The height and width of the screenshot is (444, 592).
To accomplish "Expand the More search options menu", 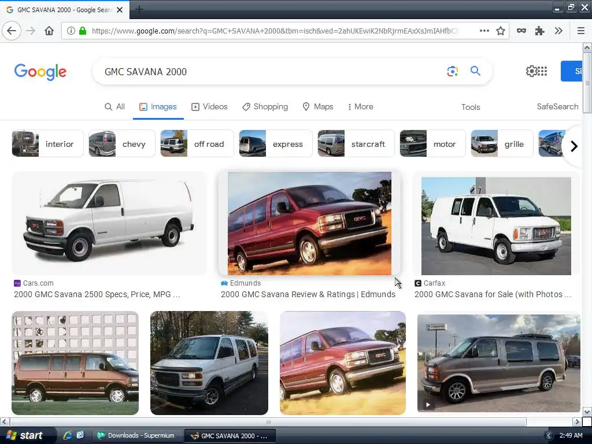I will [x=360, y=107].
